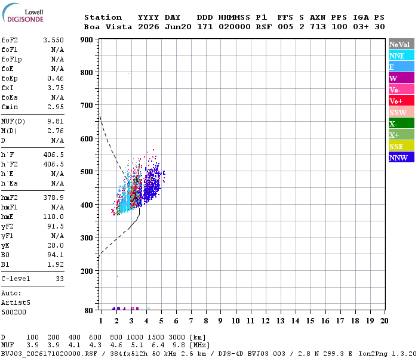Select the X+ light green legend swatch
418x358 pixels.
401,134
